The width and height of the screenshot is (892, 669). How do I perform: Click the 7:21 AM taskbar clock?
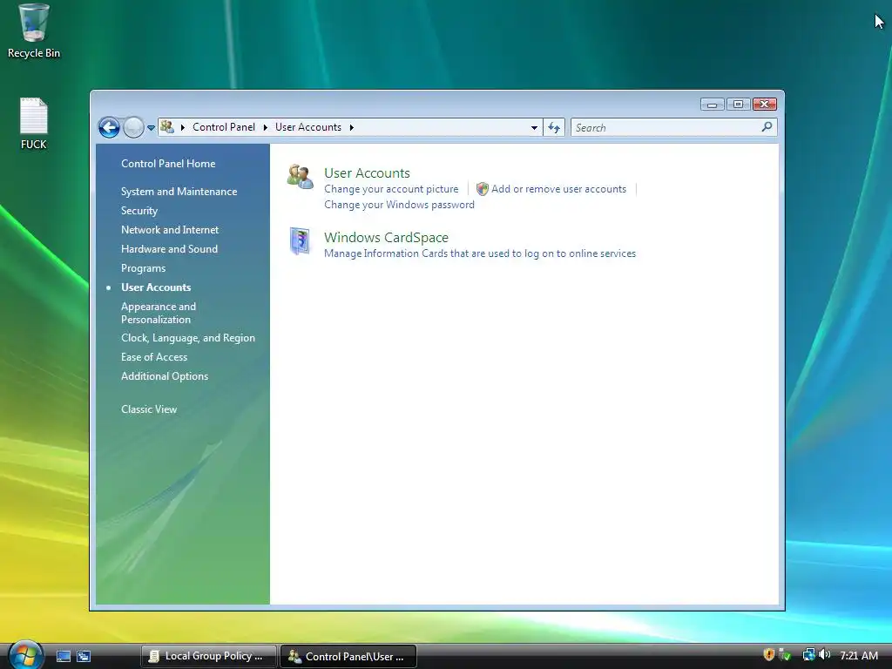click(x=859, y=656)
